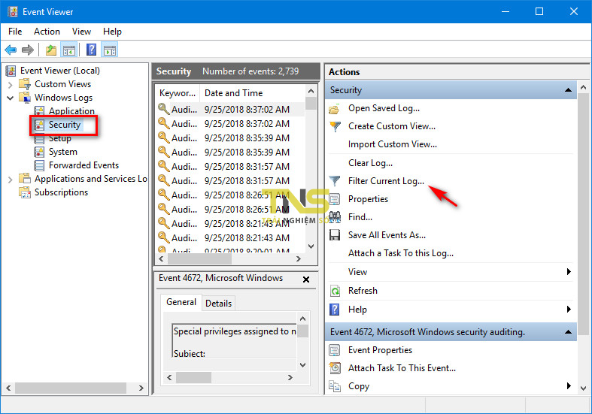The height and width of the screenshot is (414, 592).
Task: Click the Event Properties icon
Action: [335, 350]
